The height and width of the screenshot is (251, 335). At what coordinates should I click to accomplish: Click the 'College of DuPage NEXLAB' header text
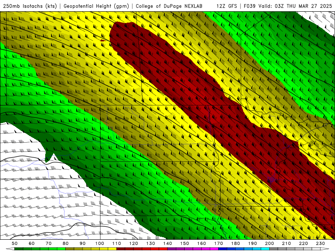[x=169, y=6]
